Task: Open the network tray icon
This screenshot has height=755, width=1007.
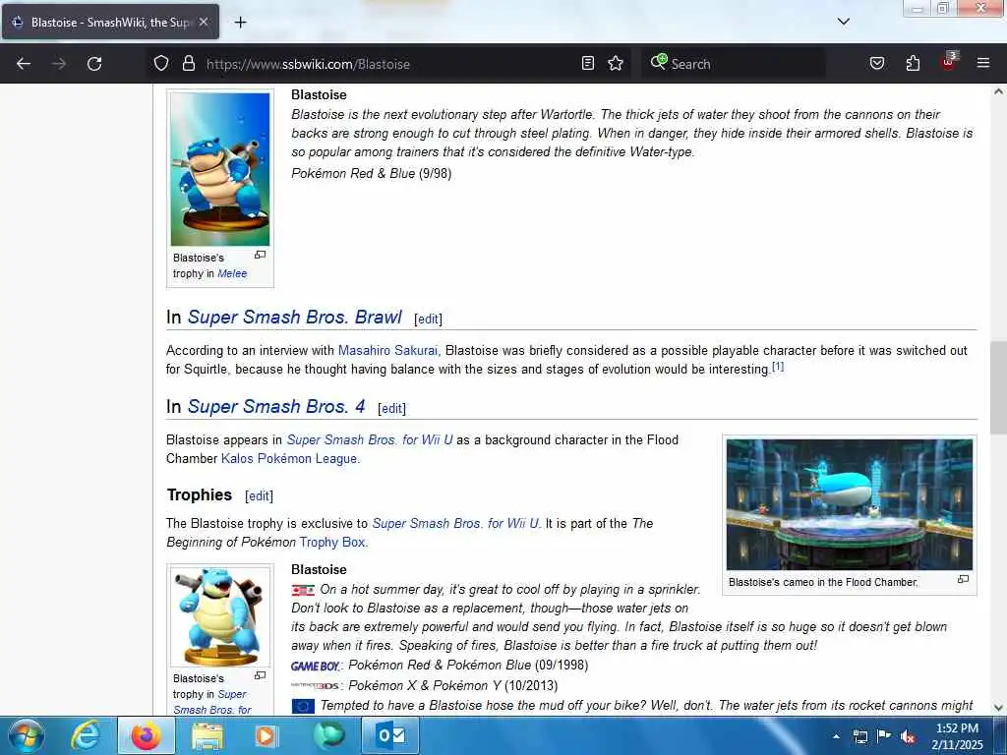Action: coord(859,736)
